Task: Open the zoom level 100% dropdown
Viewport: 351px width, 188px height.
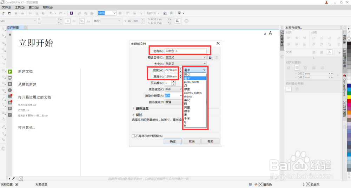Action: tap(114, 13)
